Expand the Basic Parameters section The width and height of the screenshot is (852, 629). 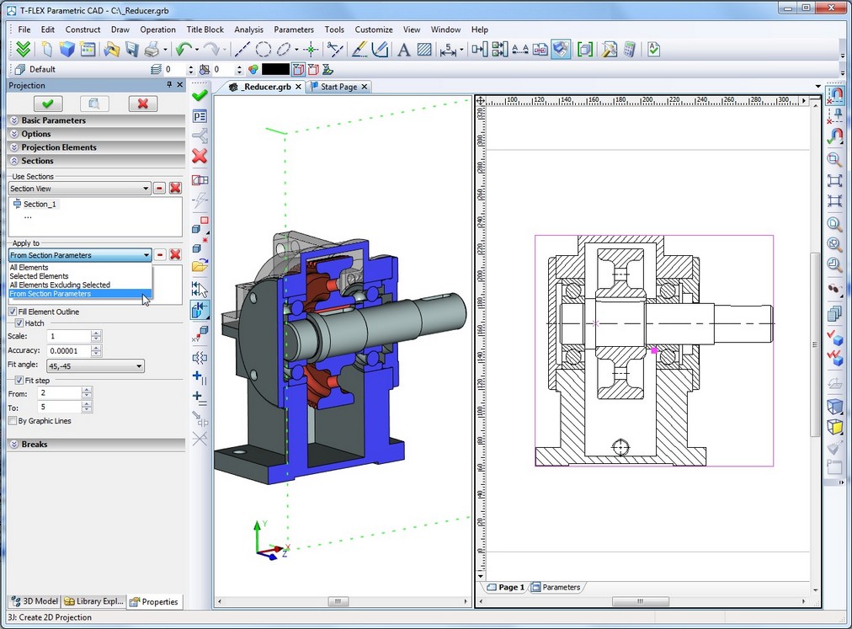(x=54, y=120)
